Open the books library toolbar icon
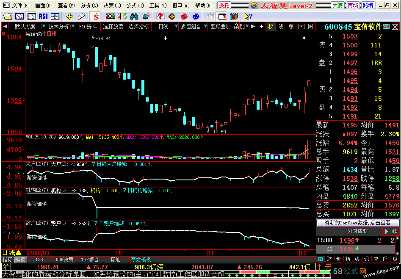401x279 pixels. click(234, 17)
